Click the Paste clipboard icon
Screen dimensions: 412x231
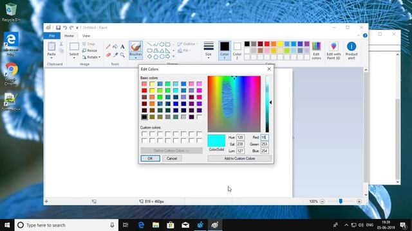click(x=51, y=47)
